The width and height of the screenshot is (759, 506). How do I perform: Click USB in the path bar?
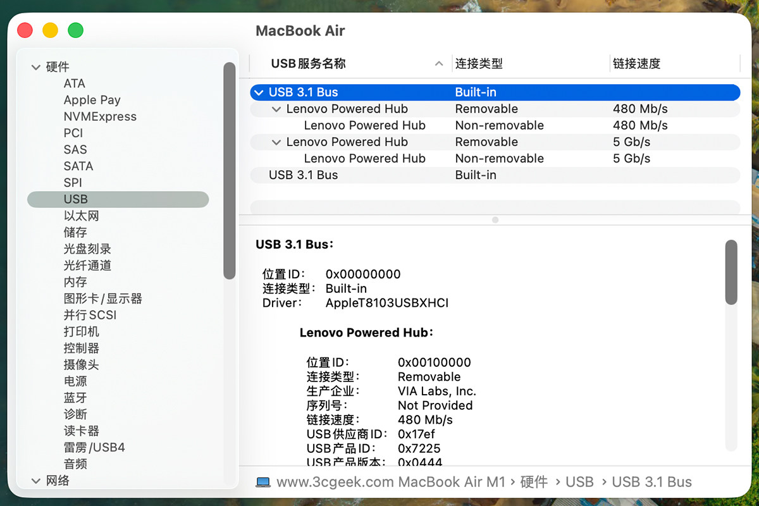click(579, 482)
